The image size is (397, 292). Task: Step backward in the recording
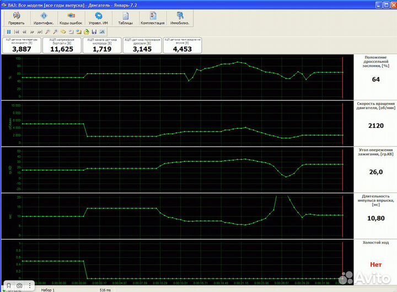tap(24, 32)
